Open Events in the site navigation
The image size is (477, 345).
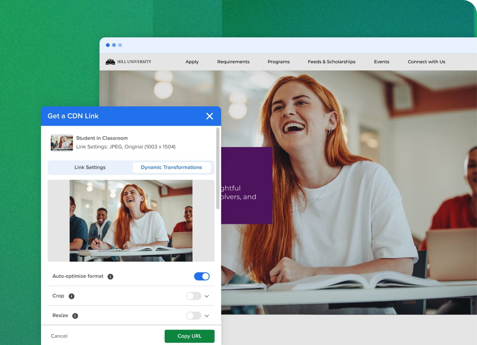coord(382,62)
